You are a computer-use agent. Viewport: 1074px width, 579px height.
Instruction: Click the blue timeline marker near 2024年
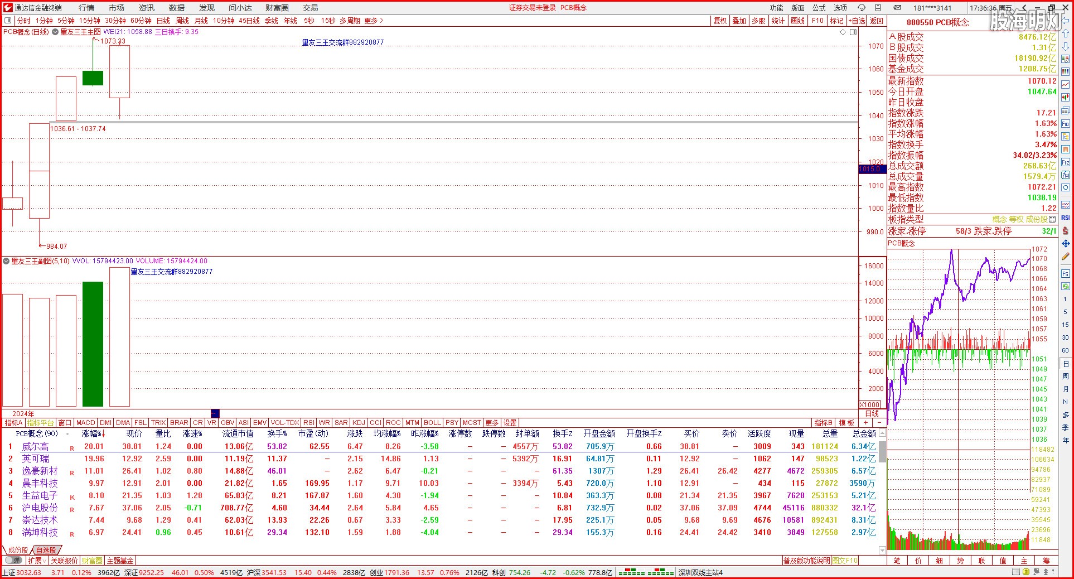click(x=215, y=413)
